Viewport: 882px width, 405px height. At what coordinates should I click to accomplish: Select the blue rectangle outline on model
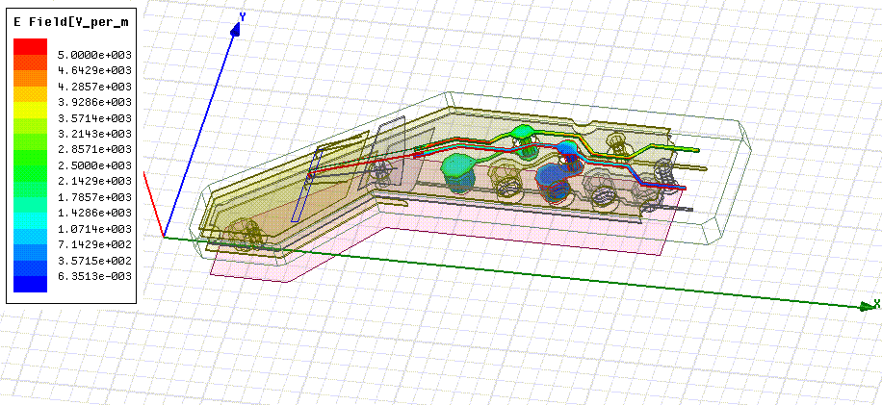tap(306, 186)
